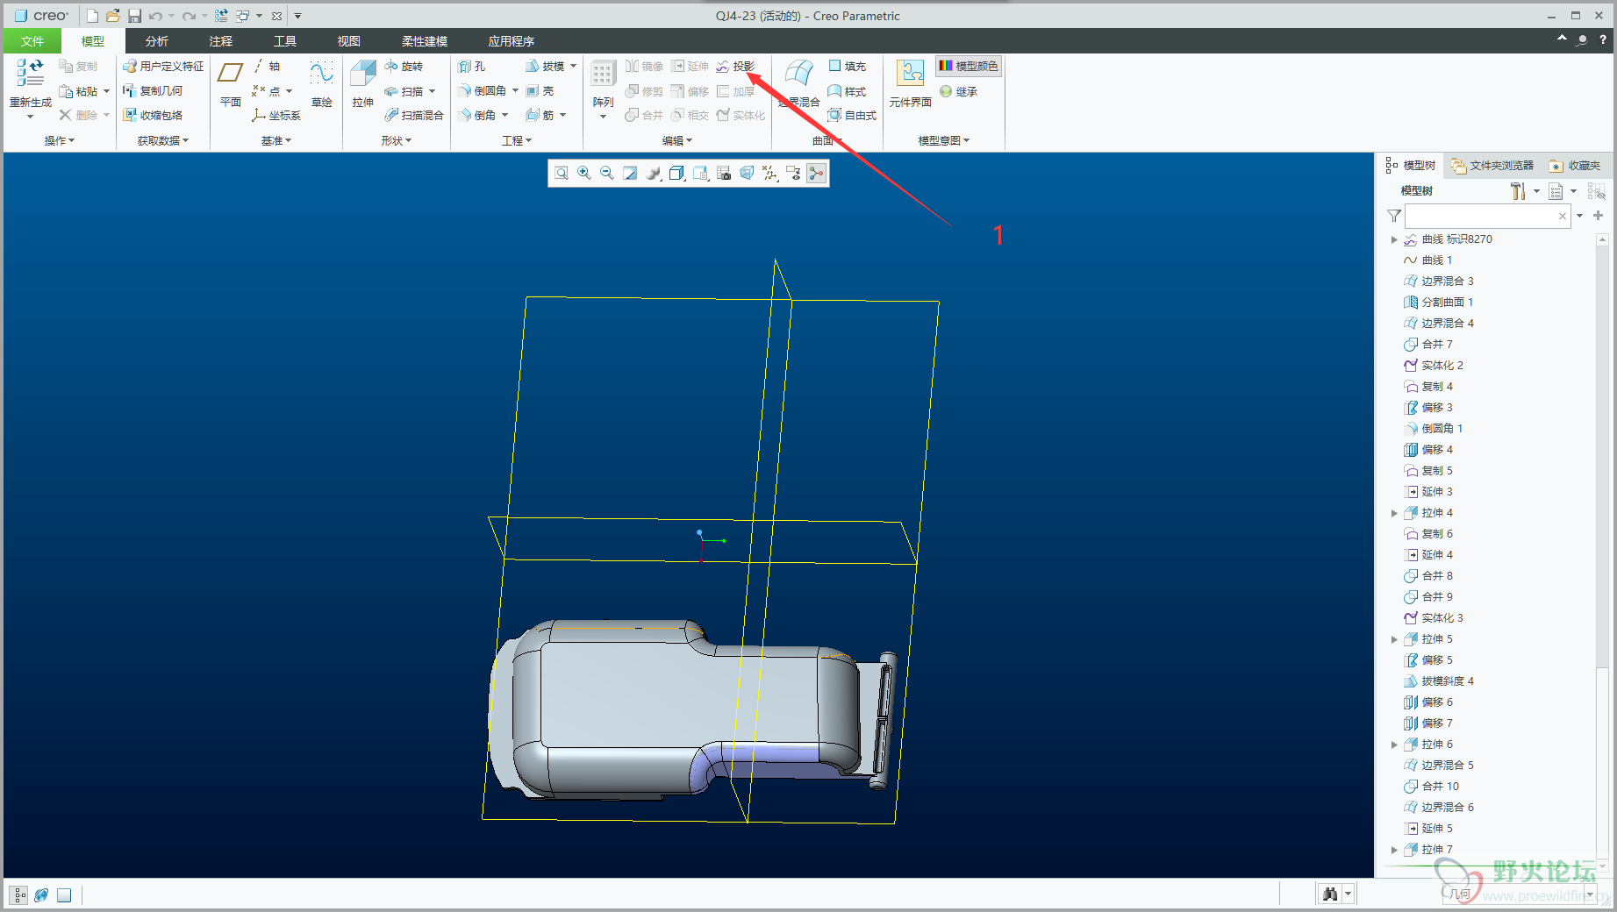Click the Save icon in quick access toolbar
This screenshot has width=1617, height=912.
pyautogui.click(x=134, y=16)
